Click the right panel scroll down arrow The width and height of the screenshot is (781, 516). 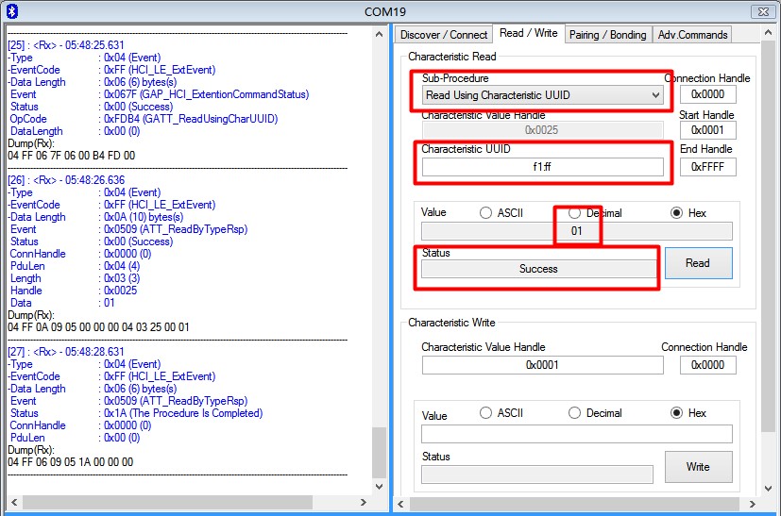tap(768, 489)
